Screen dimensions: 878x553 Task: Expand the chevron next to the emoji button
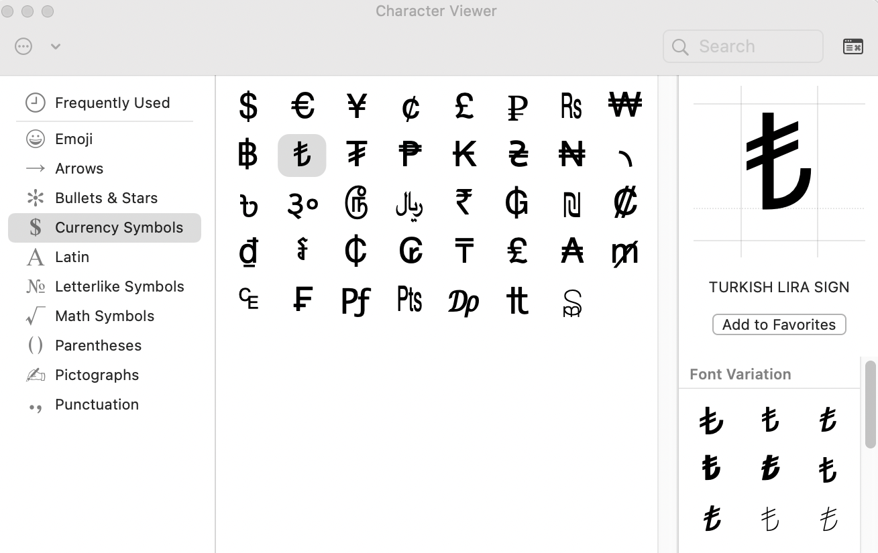coord(55,46)
